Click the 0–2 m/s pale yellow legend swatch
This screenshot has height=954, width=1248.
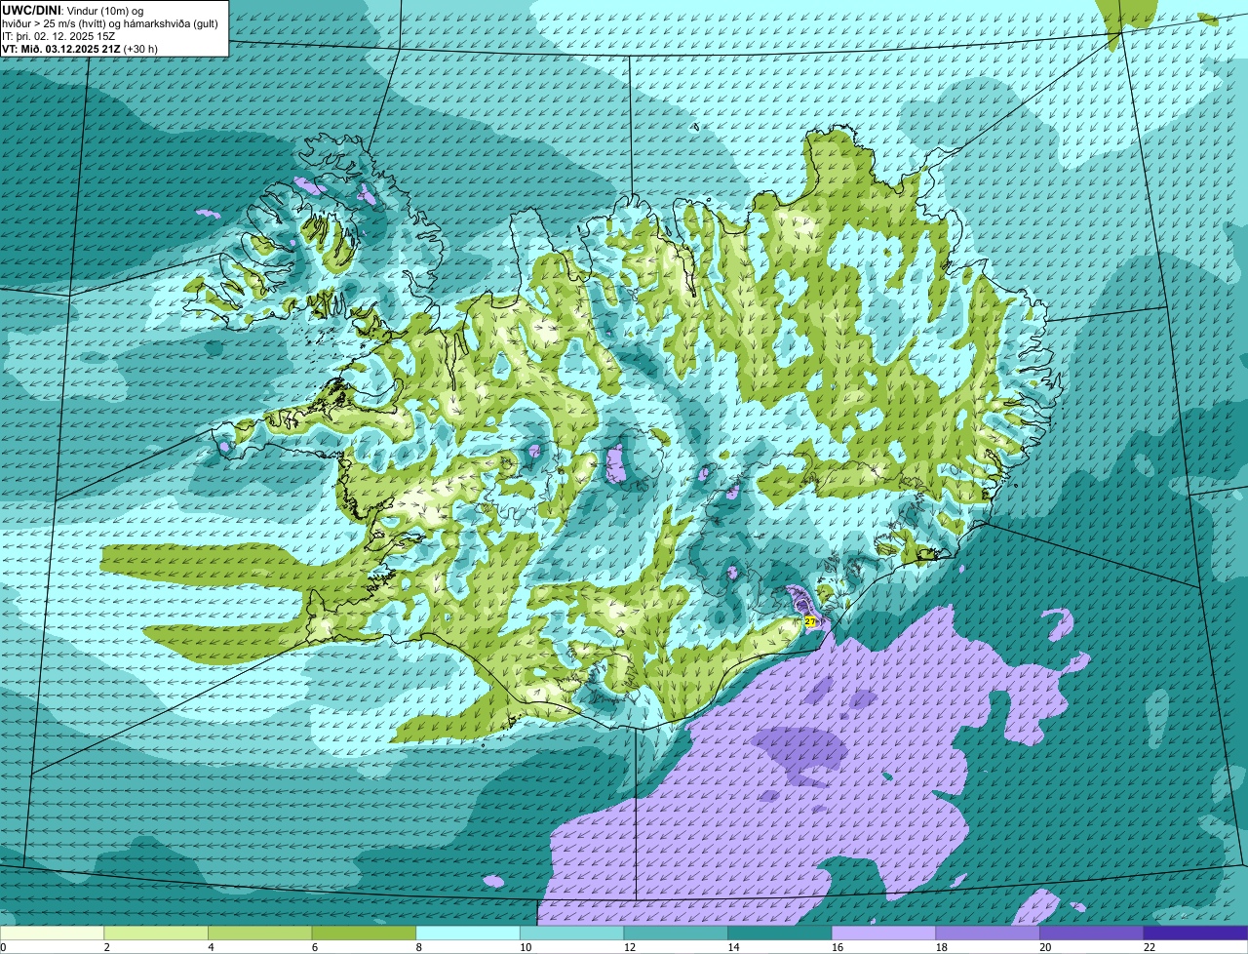pyautogui.click(x=52, y=933)
